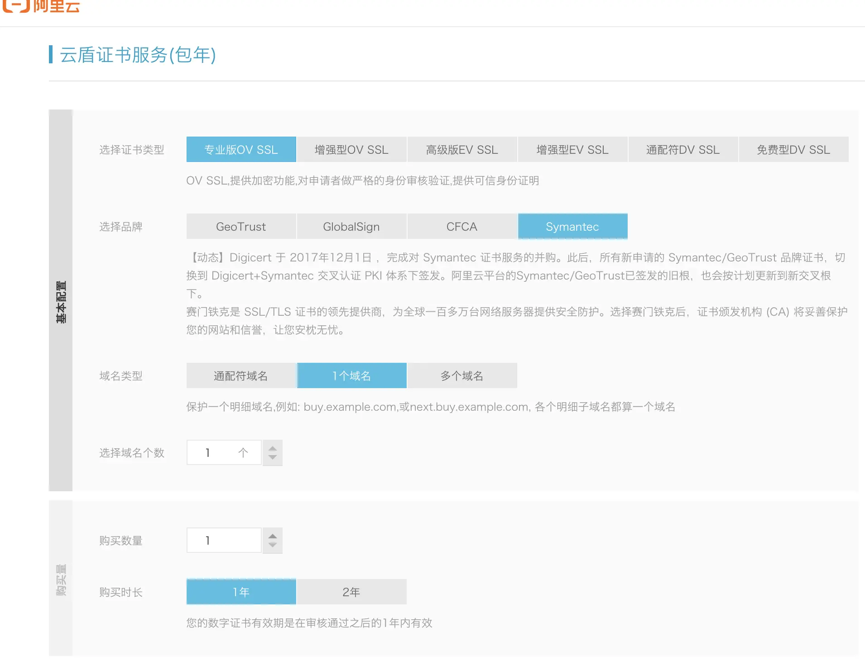Image resolution: width=865 pixels, height=665 pixels.
Task: Click the 选择域名个数 number input field
Action: pos(224,452)
